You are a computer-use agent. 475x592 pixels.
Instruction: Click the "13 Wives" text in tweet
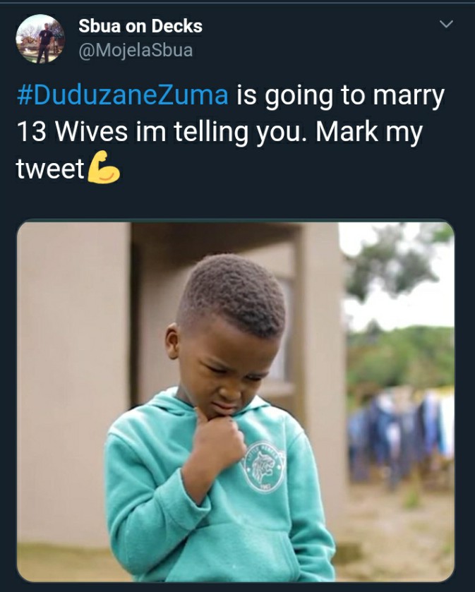(x=73, y=132)
